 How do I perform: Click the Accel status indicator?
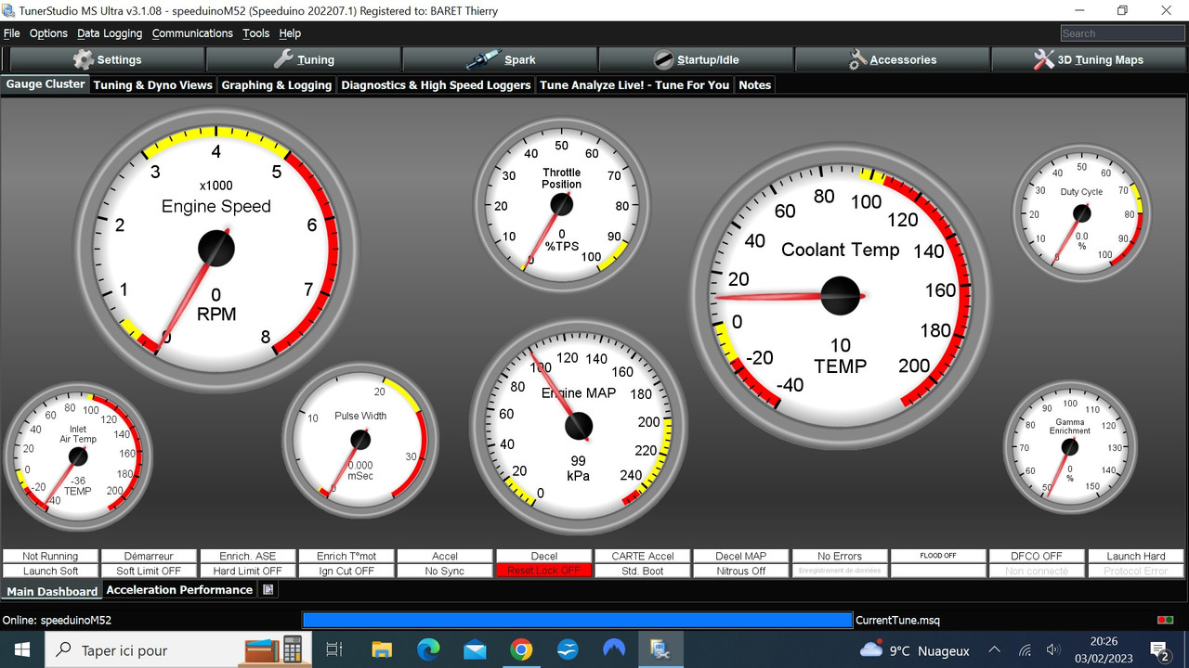pos(445,556)
